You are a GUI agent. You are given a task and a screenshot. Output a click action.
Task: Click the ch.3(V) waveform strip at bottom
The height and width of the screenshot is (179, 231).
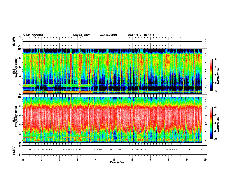coord(114,150)
